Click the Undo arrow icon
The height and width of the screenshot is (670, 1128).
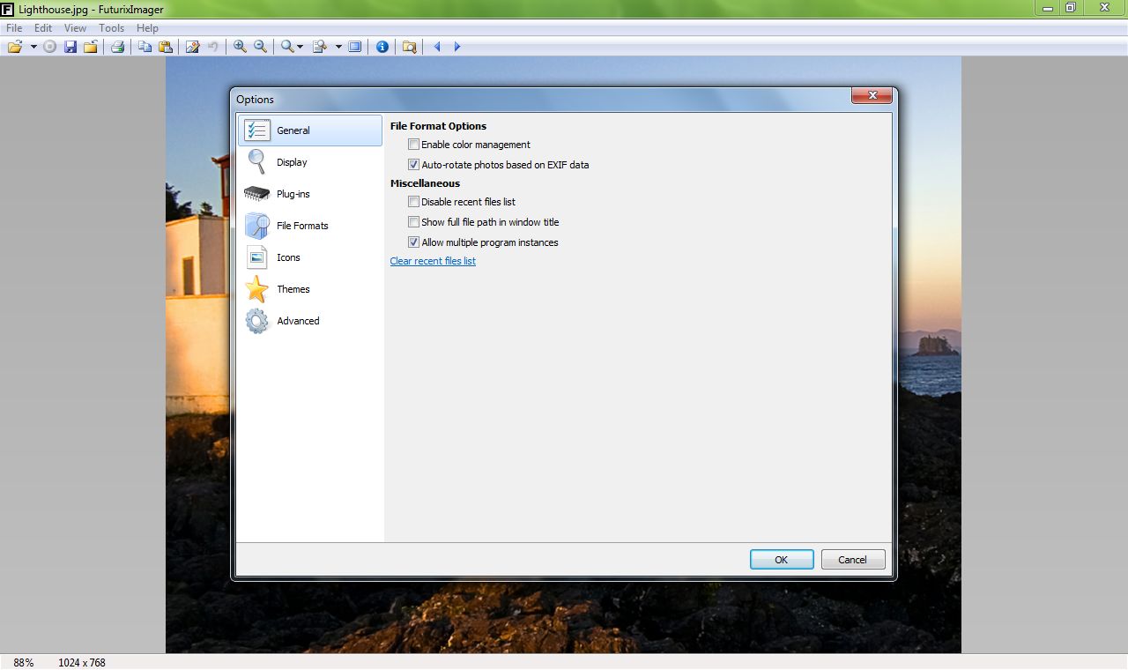tap(212, 47)
